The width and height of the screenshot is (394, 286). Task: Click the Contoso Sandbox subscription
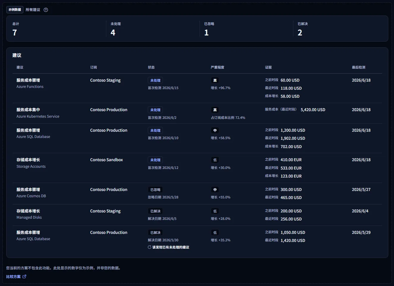(107, 160)
